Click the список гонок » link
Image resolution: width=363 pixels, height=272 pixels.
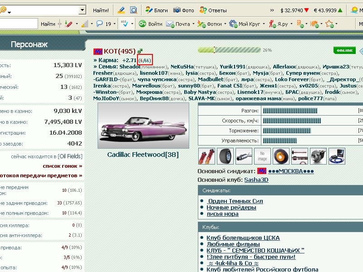coord(63,166)
